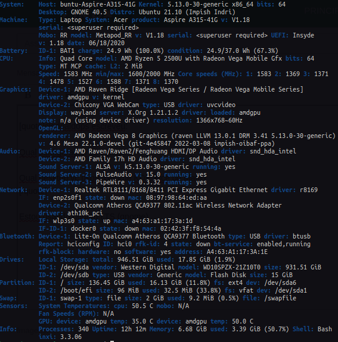The image size is (338, 342).
Task: Click UEFI date '06/18/2020'
Action: click(x=107, y=43)
